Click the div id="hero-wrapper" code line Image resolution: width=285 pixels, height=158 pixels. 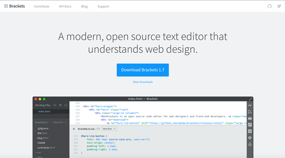point(100,106)
